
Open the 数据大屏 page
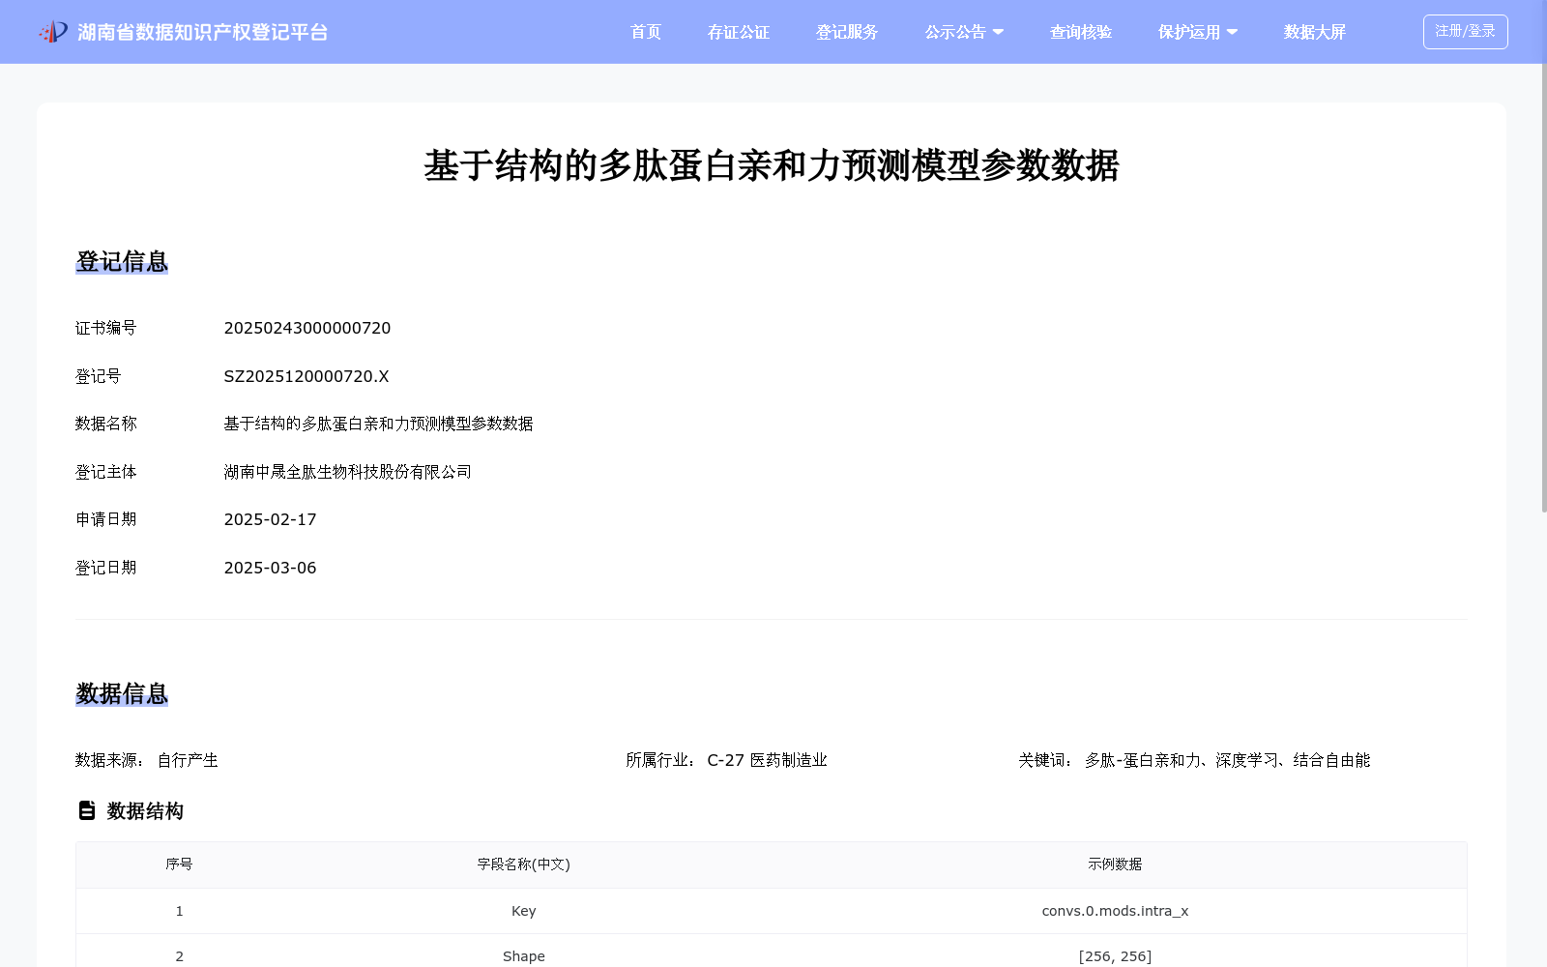(x=1315, y=32)
